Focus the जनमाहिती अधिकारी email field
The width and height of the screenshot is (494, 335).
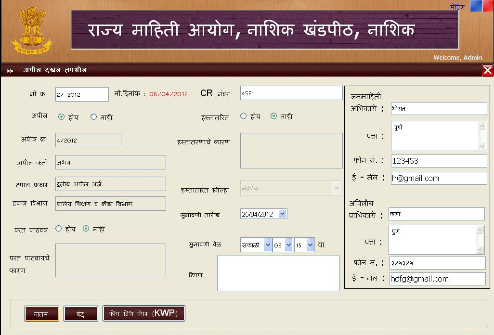coord(438,178)
